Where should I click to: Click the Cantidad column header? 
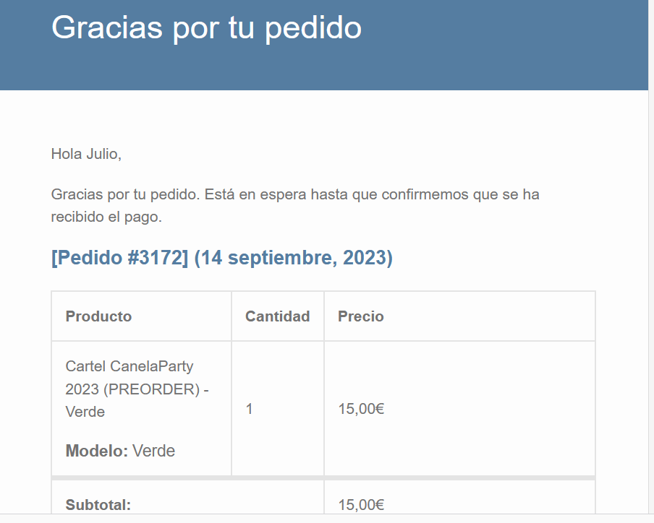pos(277,316)
